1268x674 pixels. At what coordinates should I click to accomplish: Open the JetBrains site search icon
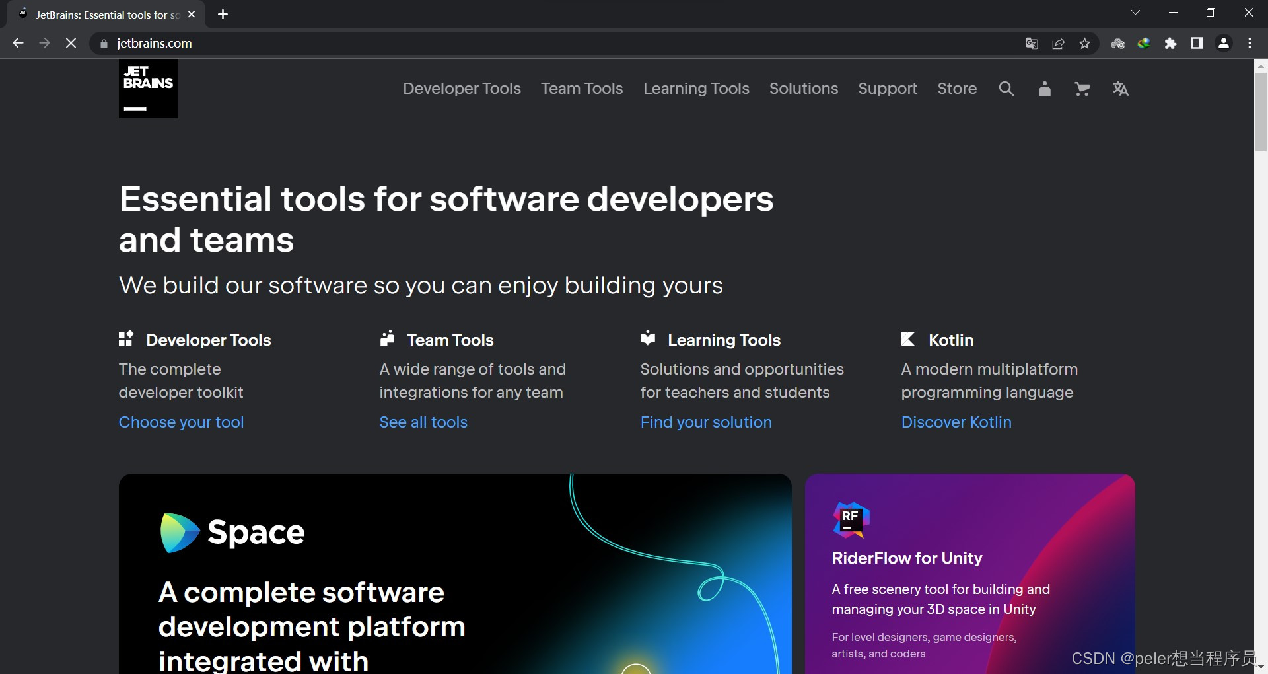coord(1006,89)
